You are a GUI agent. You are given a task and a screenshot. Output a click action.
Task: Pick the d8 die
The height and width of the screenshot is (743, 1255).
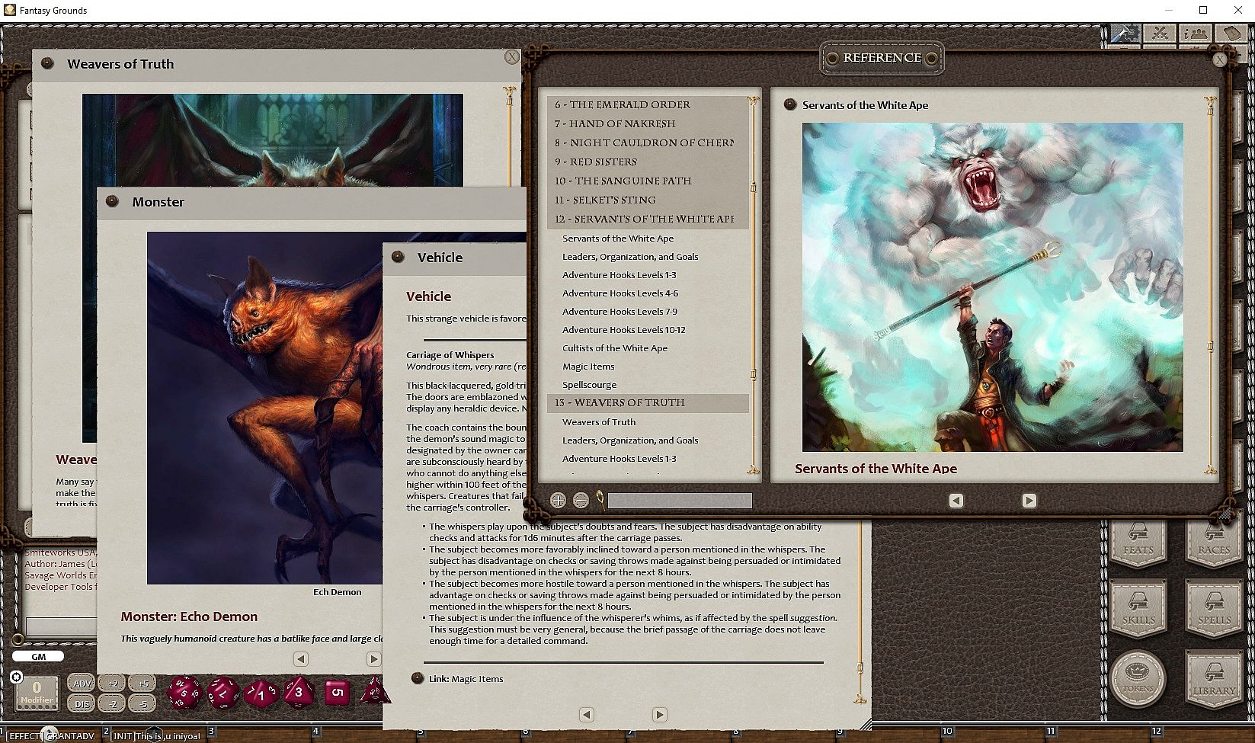click(299, 693)
